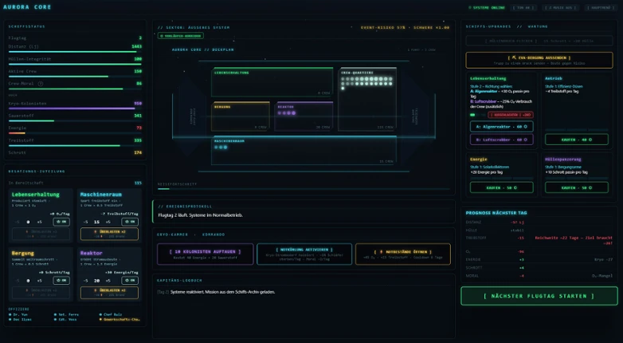
Task: Click the Hüllen-Integrität status bar
Action: click(75, 64)
